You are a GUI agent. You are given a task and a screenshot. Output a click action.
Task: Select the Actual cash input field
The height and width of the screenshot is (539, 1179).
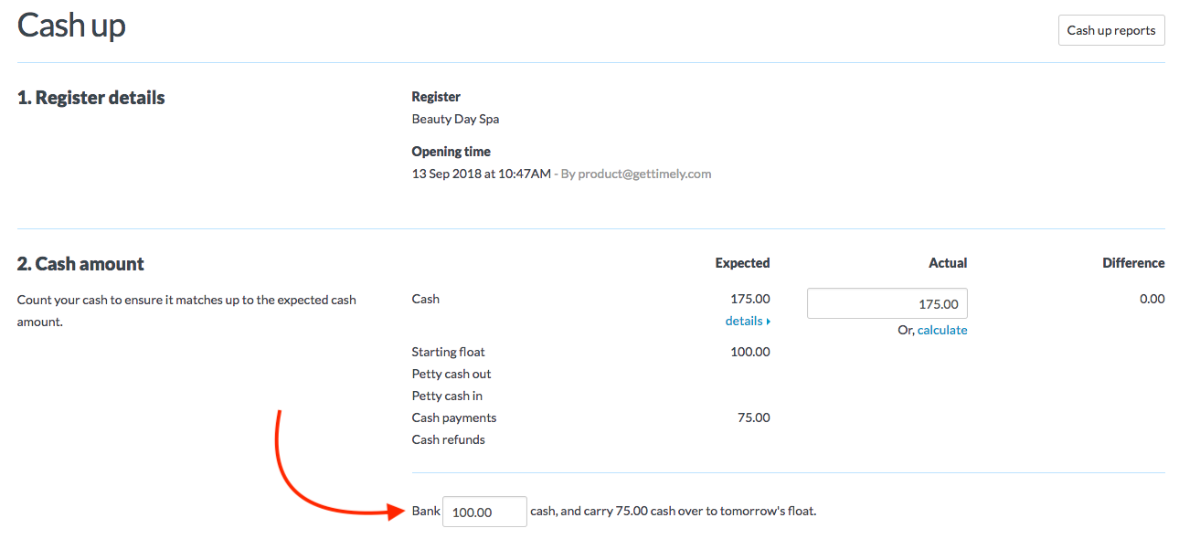[887, 302]
